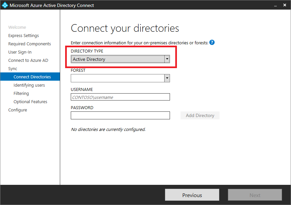Select 'Express Settings' in the sidebar
Screen dimensions: 291x205
[x=23, y=35]
